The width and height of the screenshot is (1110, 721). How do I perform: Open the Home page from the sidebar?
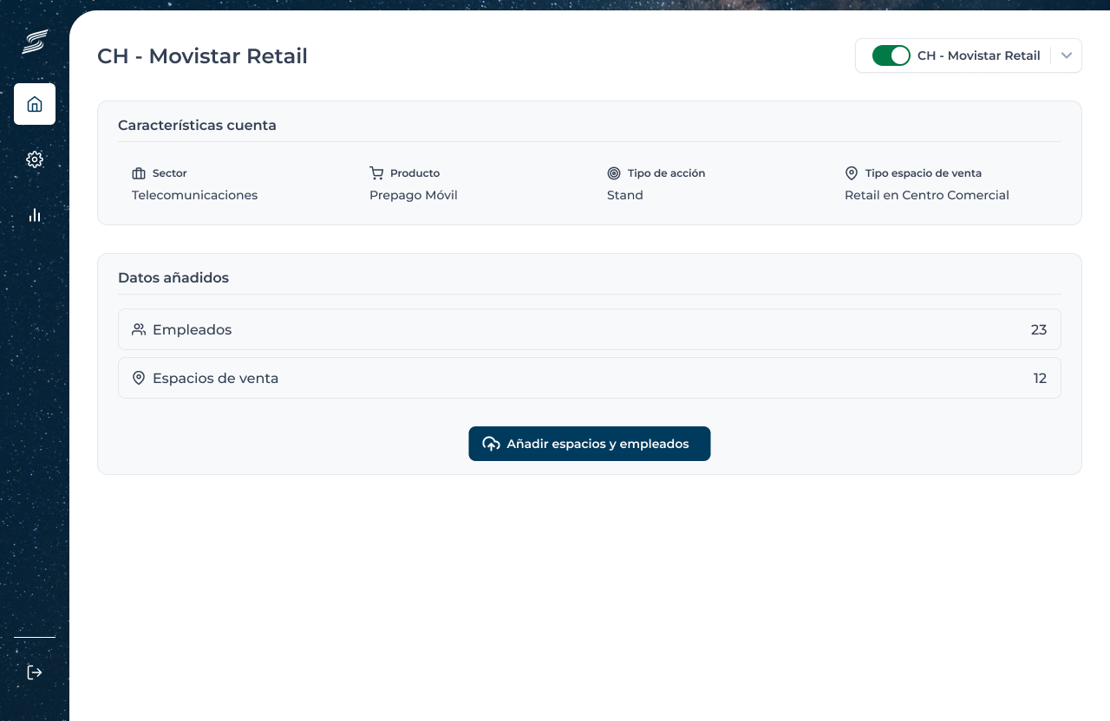tap(35, 104)
